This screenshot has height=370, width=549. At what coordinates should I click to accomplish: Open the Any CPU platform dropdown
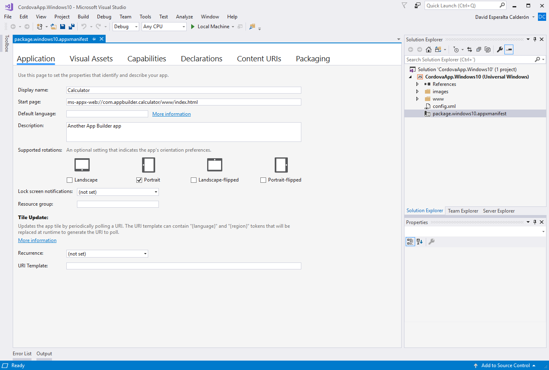click(164, 27)
